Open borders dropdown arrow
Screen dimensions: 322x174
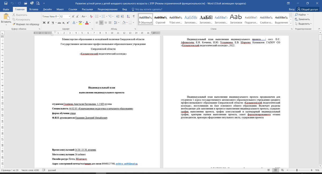click(x=134, y=23)
